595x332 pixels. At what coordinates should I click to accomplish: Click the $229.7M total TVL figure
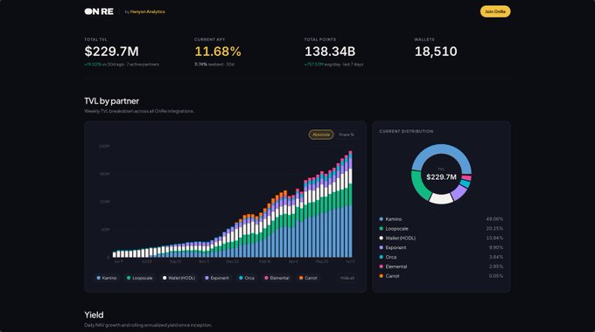pos(112,52)
